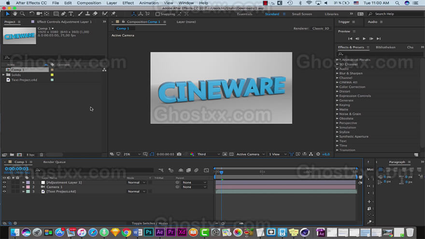Open Adjustment Layer 1 Normal mode dropdown
Screen dimensions: 425x239
click(136, 183)
